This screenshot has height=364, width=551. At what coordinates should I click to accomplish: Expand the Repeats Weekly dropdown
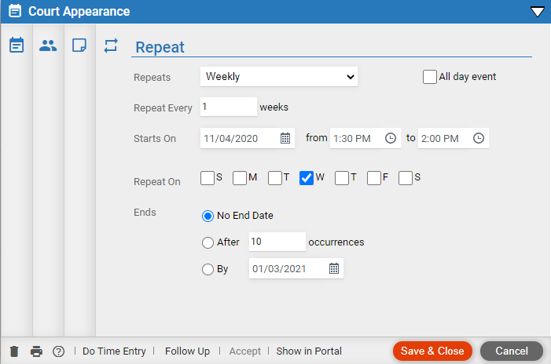click(279, 76)
